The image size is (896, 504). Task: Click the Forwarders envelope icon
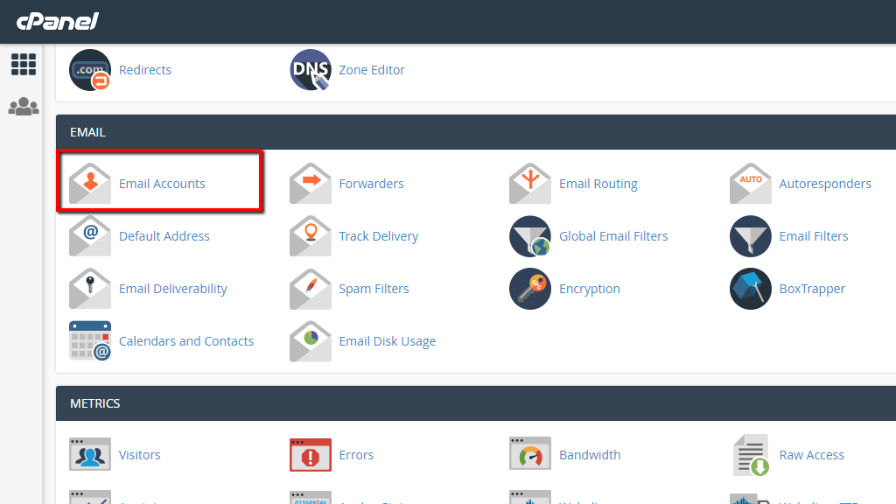click(310, 184)
